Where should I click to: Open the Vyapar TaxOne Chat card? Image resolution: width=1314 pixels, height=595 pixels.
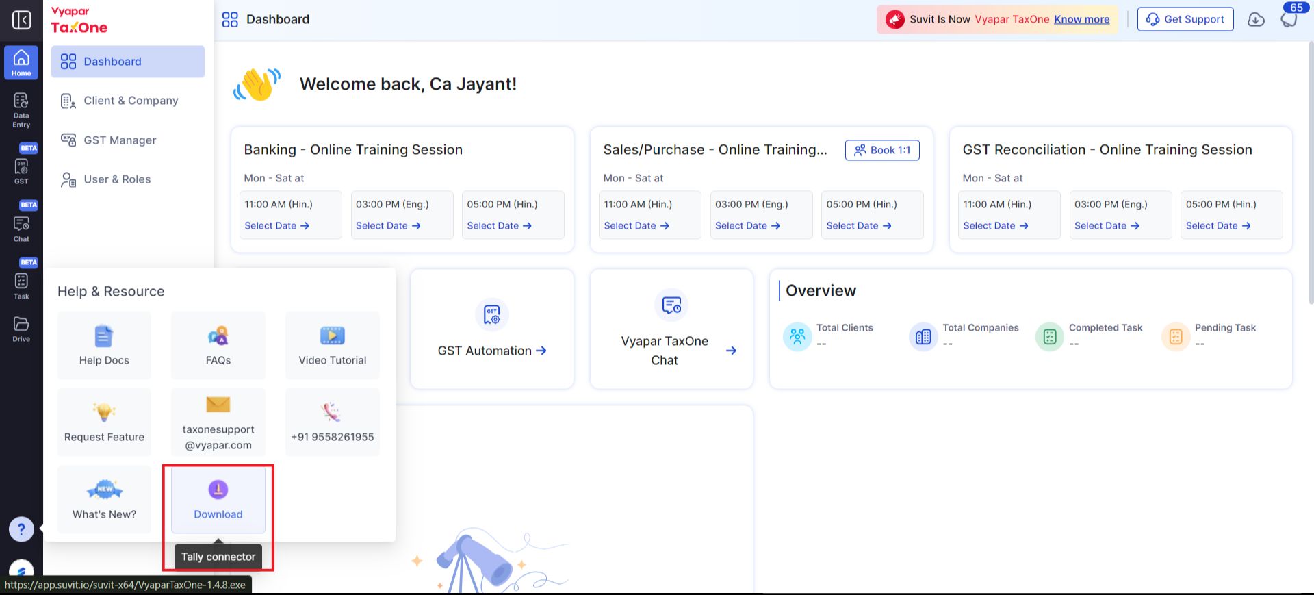point(671,329)
